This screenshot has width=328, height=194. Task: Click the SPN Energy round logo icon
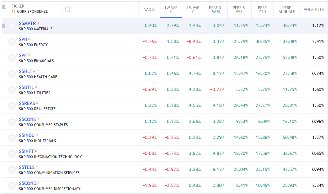[x=12, y=42]
